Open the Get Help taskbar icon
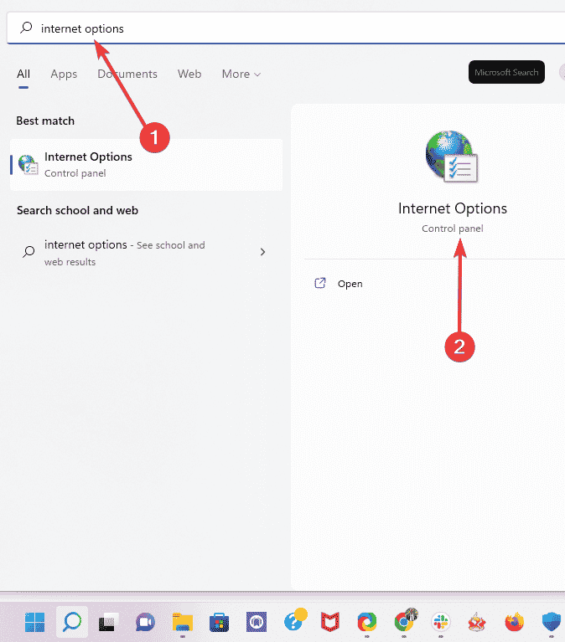565x642 pixels. [294, 621]
